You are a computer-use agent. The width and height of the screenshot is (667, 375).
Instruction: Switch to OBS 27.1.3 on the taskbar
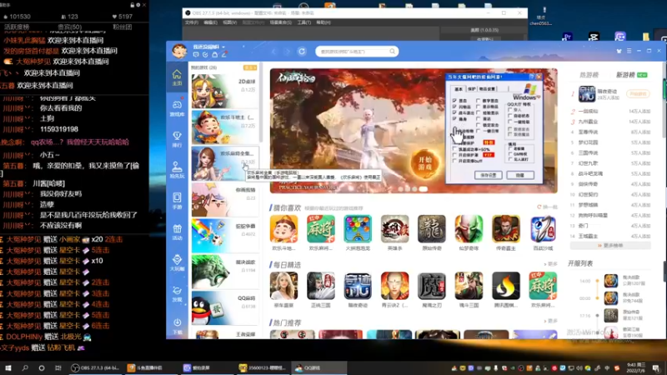coord(95,367)
